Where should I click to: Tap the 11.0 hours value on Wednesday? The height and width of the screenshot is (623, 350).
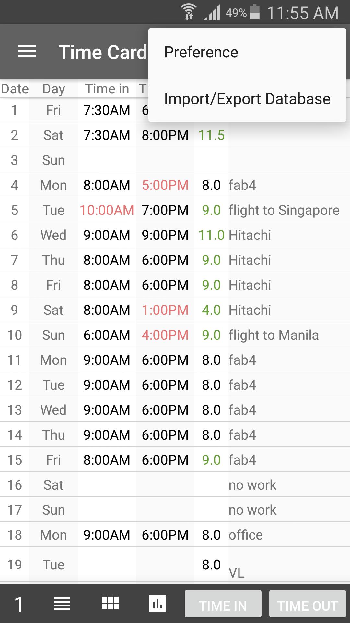[211, 235]
